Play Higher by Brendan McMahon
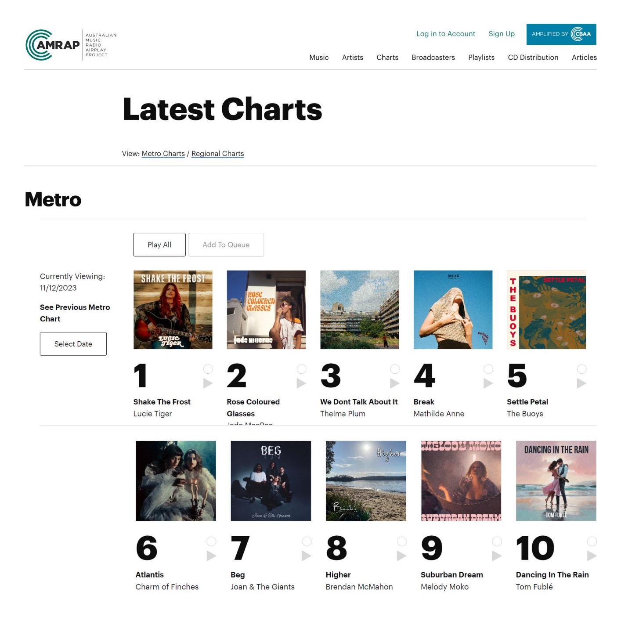Image resolution: width=621 pixels, height=621 pixels. (401, 556)
